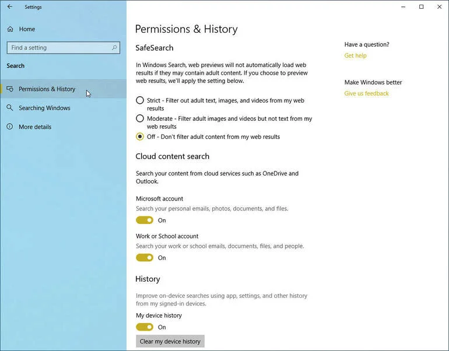449x351 pixels.
Task: Select the Strict SafeSearch radio button
Action: coord(140,100)
